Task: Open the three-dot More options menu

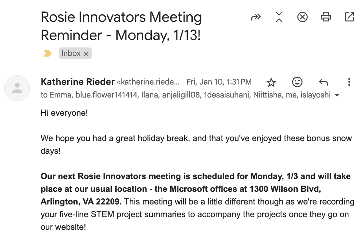Action: tap(349, 82)
